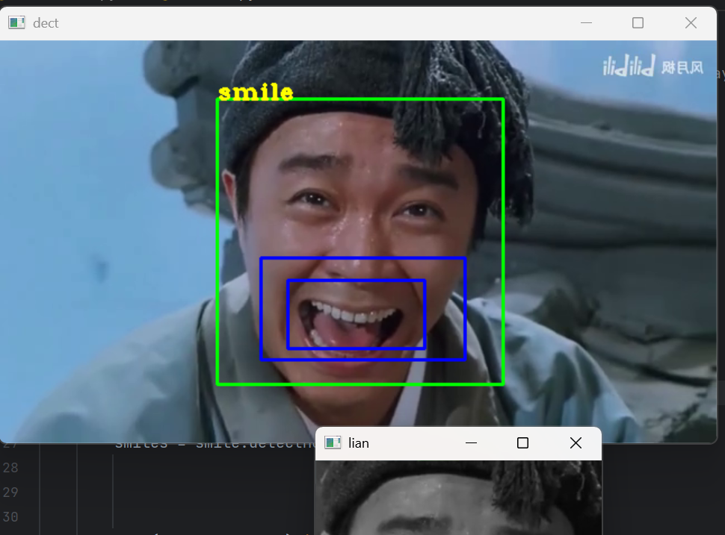The width and height of the screenshot is (725, 535).
Task: Maximize the dect window
Action: (638, 22)
